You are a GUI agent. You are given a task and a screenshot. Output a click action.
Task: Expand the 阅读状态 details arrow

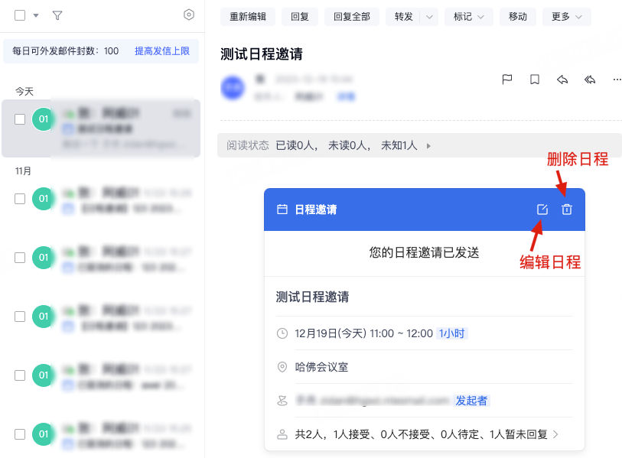point(428,146)
